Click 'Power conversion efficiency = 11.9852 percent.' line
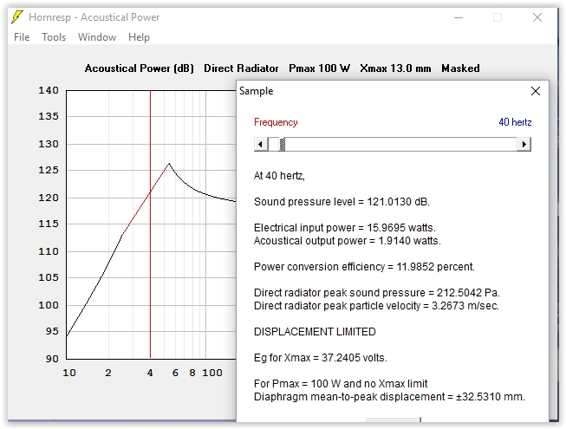Viewport: 566px width, 429px height. [x=364, y=267]
